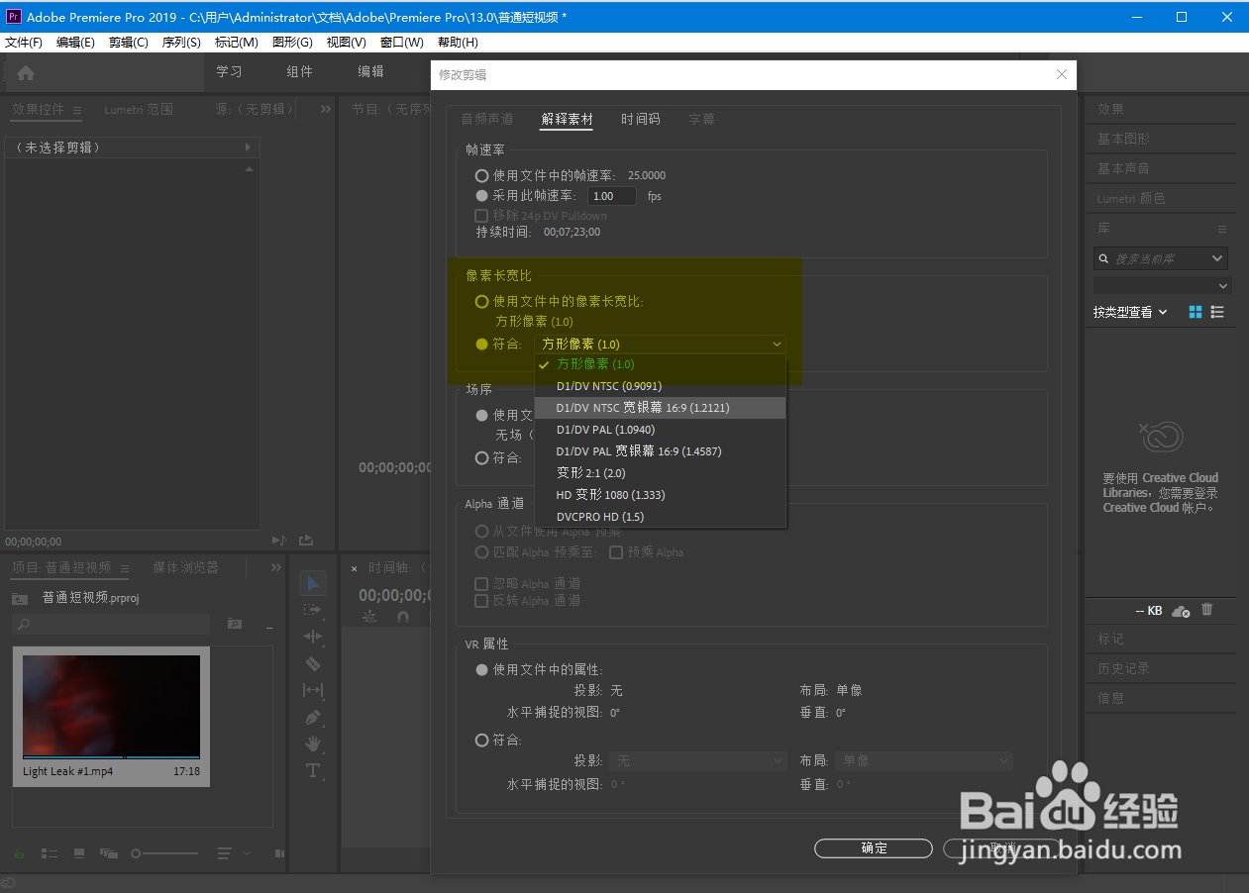
Task: Select field order 'Conform to' radio
Action: click(481, 457)
